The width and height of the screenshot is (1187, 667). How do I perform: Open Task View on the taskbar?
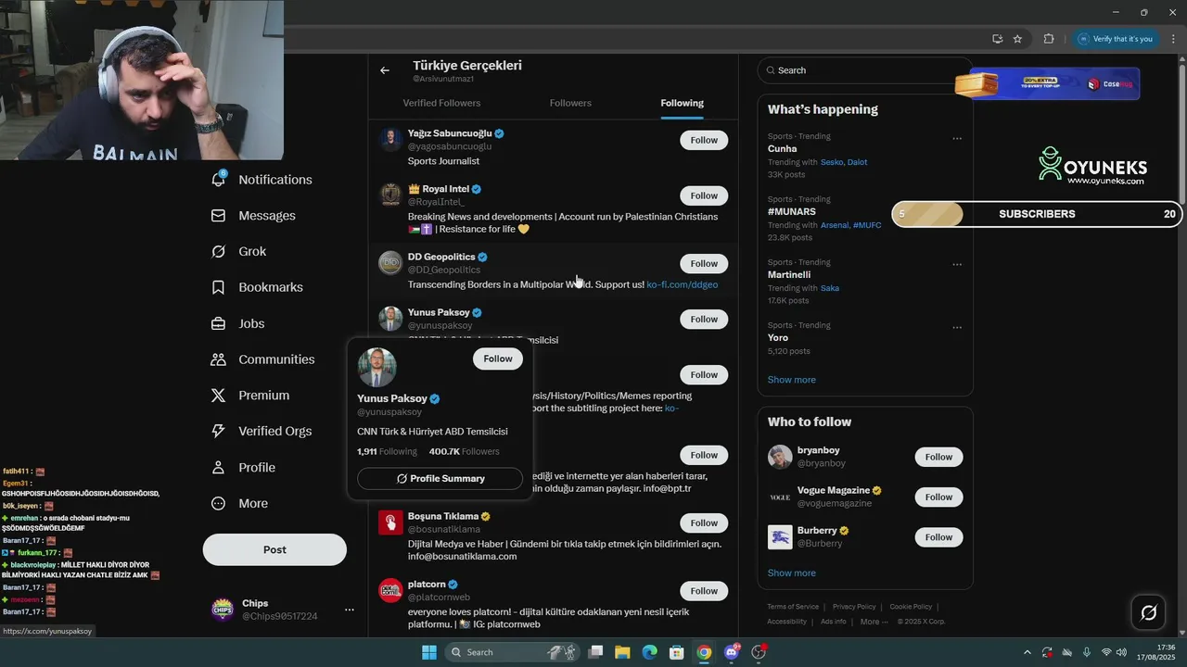[x=595, y=652]
